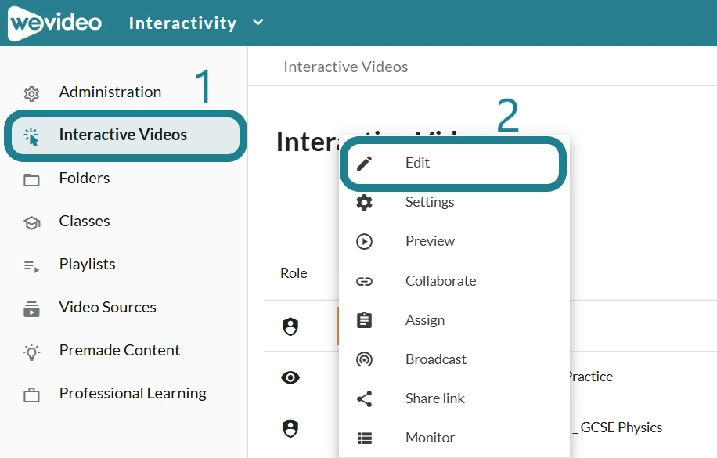The image size is (717, 458).
Task: Choose Assign from the context menu
Action: coord(455,320)
